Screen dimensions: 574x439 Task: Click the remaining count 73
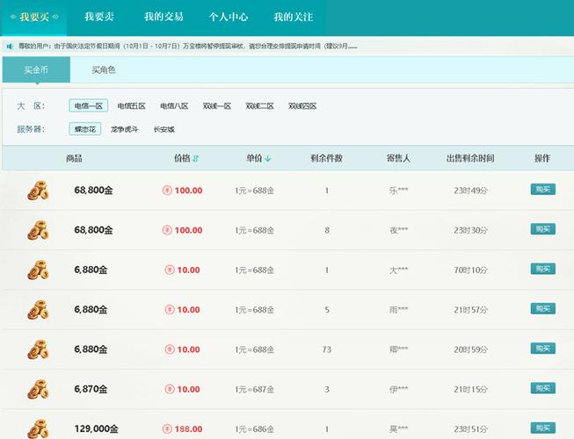click(x=326, y=349)
